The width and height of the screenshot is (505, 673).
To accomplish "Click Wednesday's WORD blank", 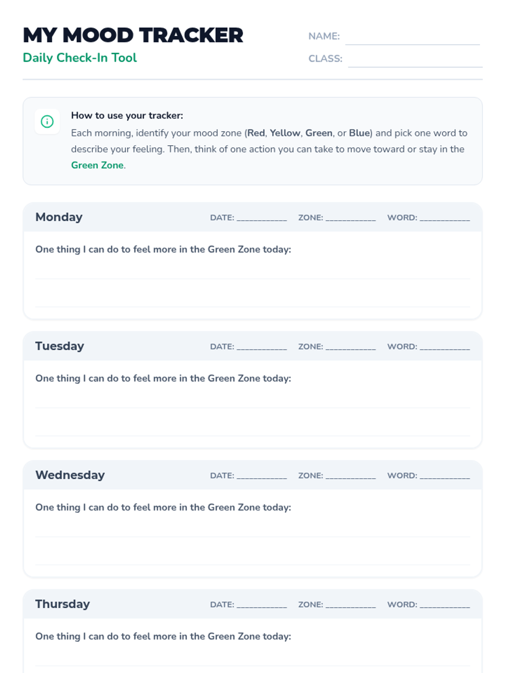I will pyautogui.click(x=444, y=476).
